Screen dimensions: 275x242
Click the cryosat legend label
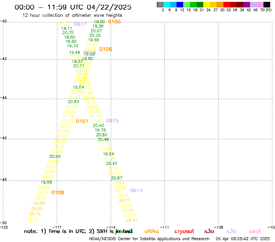coord(184,232)
